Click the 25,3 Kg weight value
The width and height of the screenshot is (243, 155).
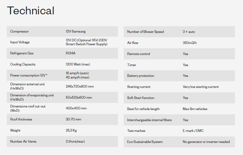71,131
